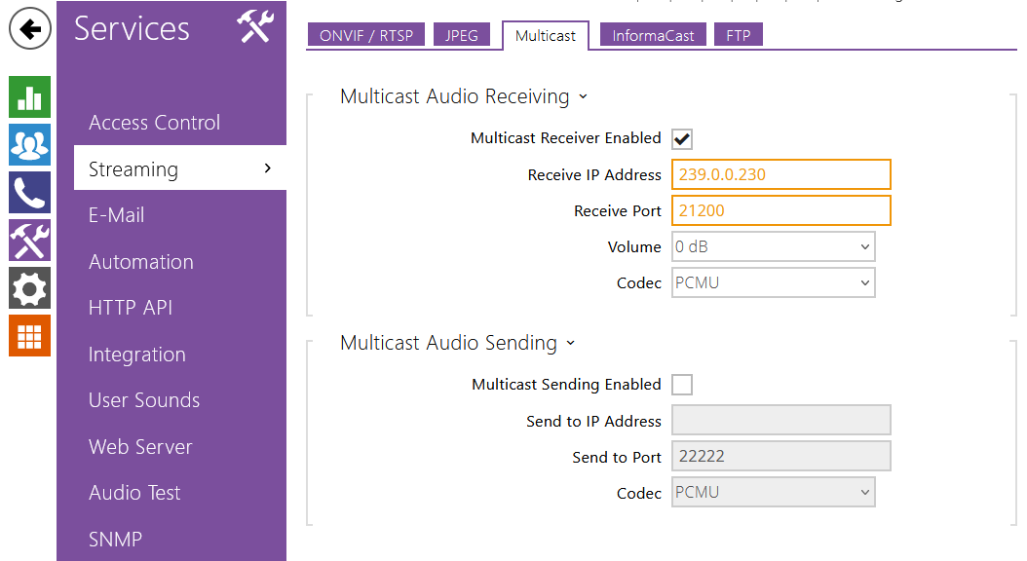Viewport: 1027px width, 561px height.
Task: Open the Volume dropdown
Action: click(773, 246)
